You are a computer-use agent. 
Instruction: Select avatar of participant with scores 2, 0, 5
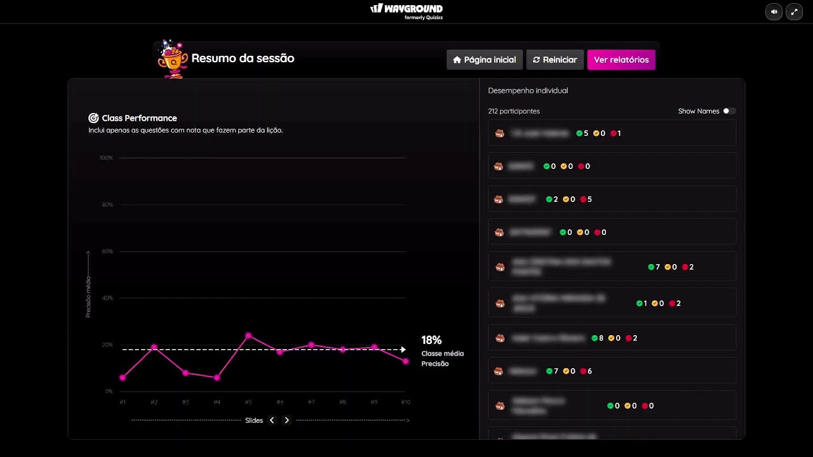[x=499, y=199]
